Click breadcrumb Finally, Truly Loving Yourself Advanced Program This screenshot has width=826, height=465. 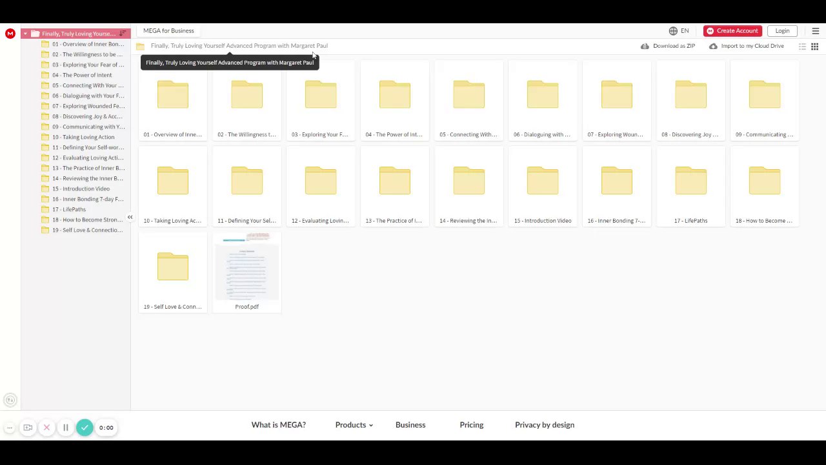click(239, 46)
